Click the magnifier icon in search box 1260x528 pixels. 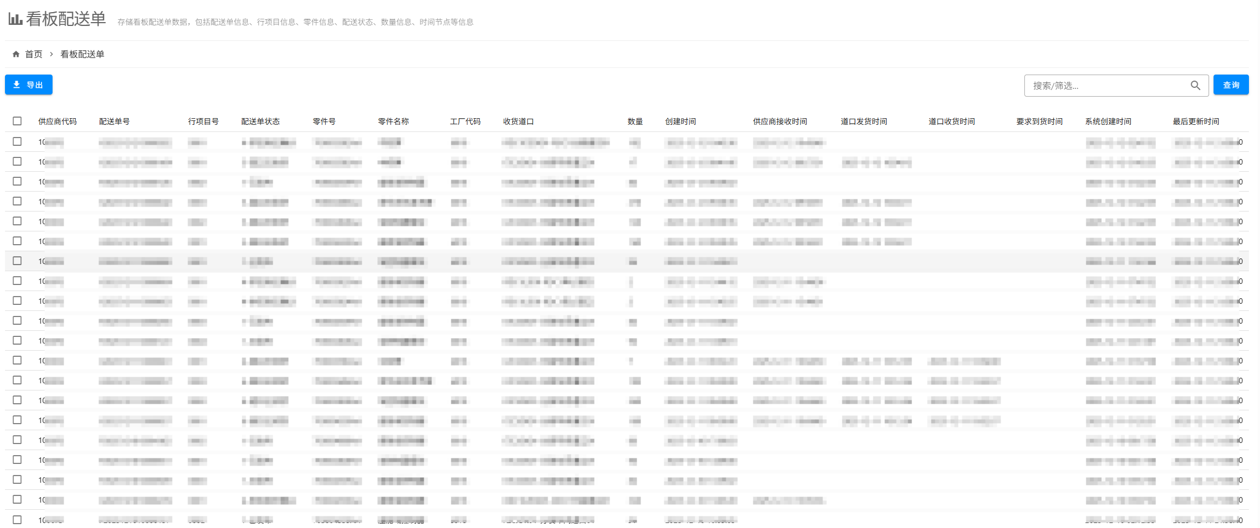[1195, 86]
